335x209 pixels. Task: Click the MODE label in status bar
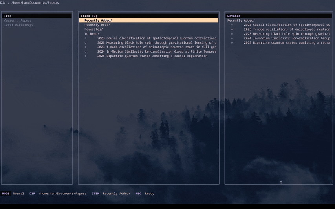point(6,194)
